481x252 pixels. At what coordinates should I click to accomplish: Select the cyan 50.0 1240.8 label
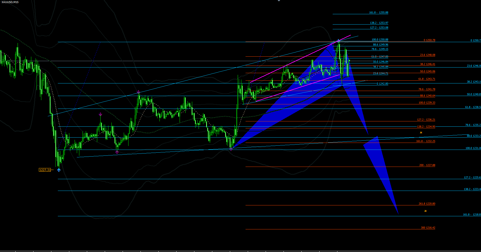[x=474, y=94]
